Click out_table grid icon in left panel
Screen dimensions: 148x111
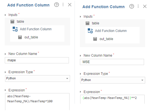click(x=20, y=37)
